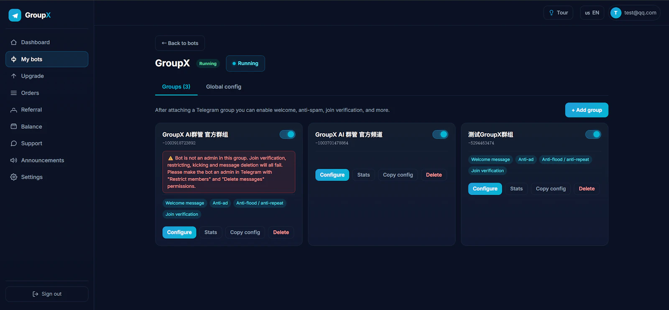Open Referral in the sidebar
The image size is (669, 310).
pos(47,110)
